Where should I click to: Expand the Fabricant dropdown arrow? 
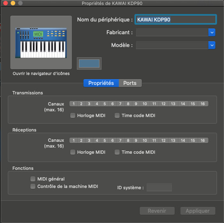[212, 33]
